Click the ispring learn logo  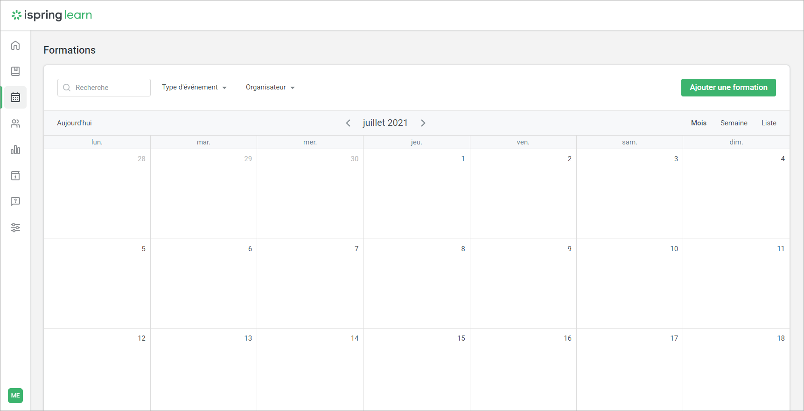point(52,15)
